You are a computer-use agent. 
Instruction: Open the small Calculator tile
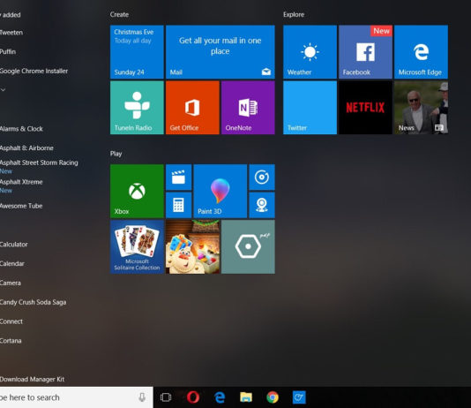[179, 205]
